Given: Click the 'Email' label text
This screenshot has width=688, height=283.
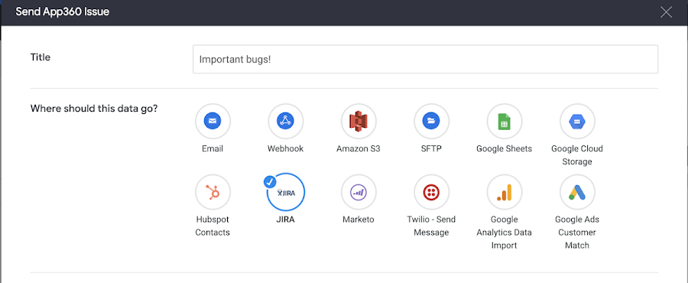Looking at the screenshot, I should [x=213, y=148].
